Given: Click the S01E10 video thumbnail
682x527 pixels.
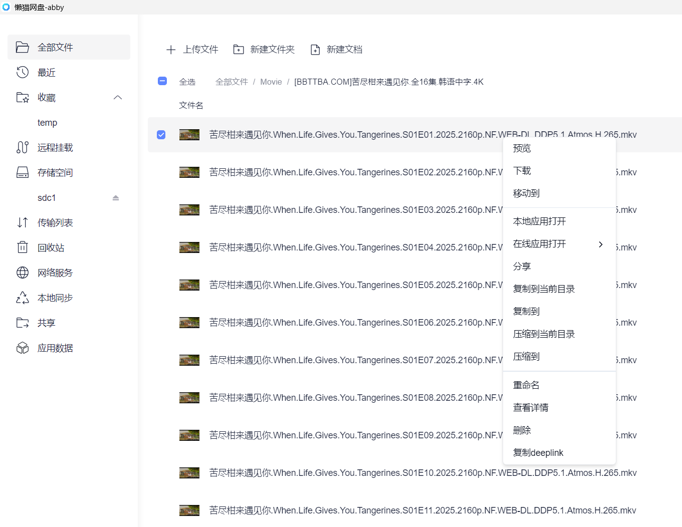Looking at the screenshot, I should point(189,473).
